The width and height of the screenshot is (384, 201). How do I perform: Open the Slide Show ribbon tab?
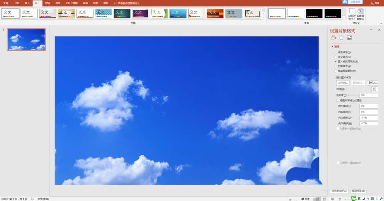click(x=71, y=3)
